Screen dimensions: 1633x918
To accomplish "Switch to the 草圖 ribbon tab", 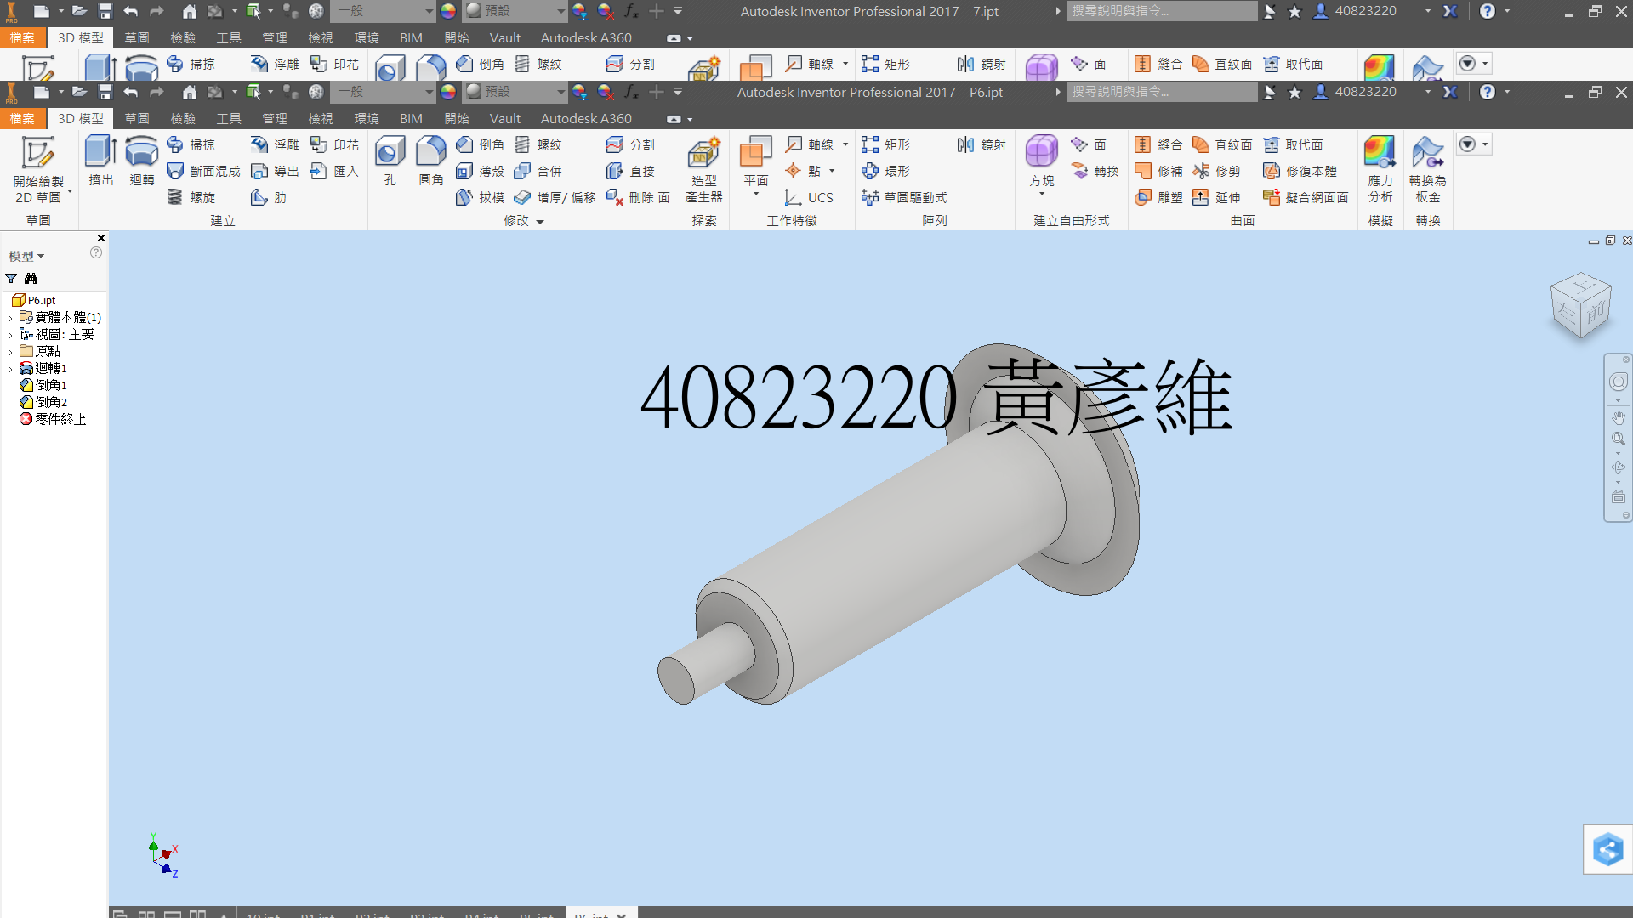I will coord(136,119).
